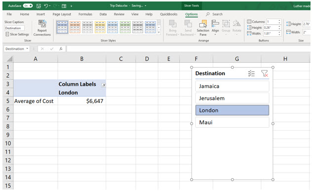The width and height of the screenshot is (312, 192).
Task: Click the Select All corner triangle
Action: pos(9,59)
